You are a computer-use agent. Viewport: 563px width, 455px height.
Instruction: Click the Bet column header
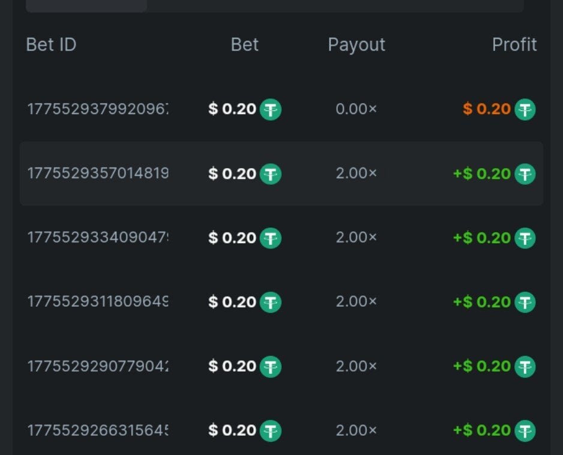(x=245, y=44)
